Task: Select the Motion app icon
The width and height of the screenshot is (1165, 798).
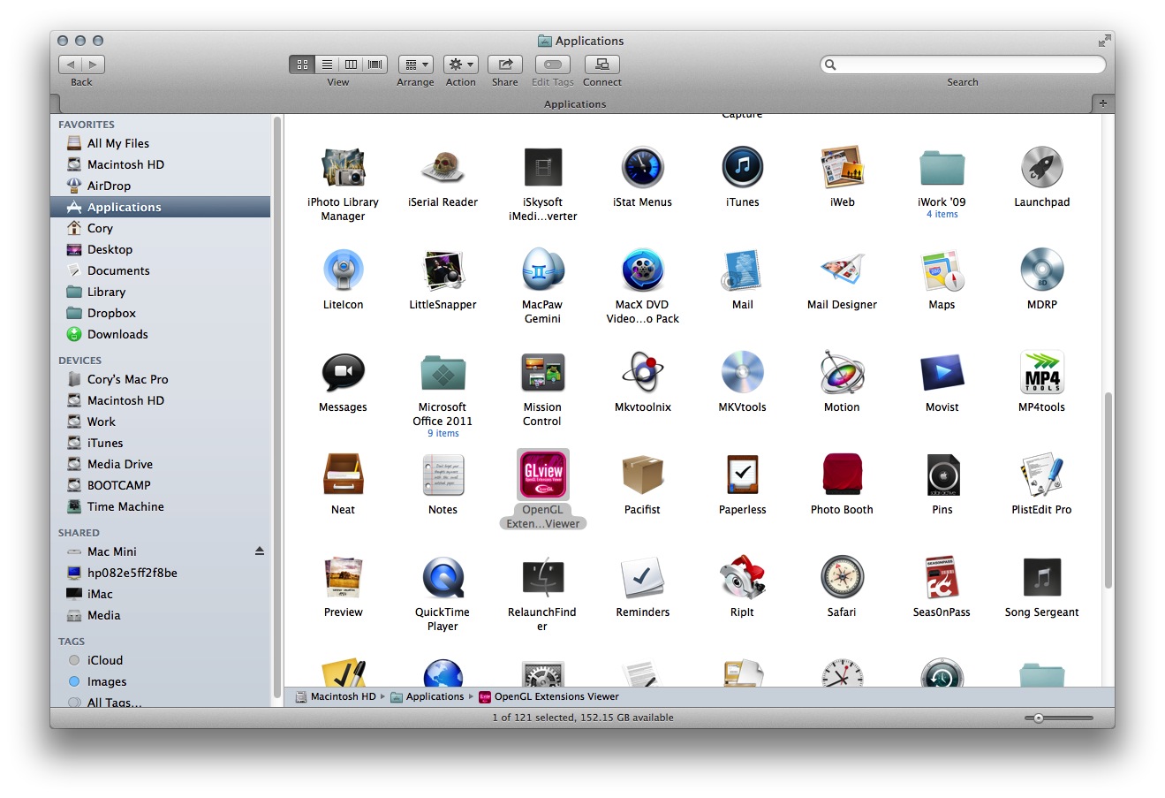Action: tap(842, 372)
